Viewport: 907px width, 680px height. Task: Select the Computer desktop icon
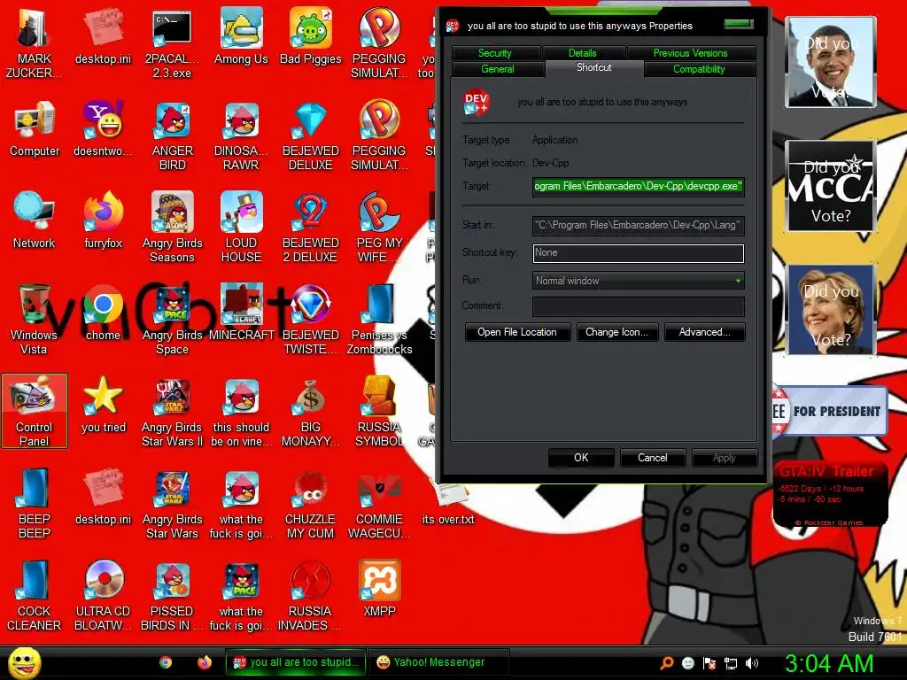click(35, 128)
